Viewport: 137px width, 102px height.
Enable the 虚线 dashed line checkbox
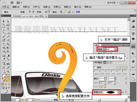(95, 67)
